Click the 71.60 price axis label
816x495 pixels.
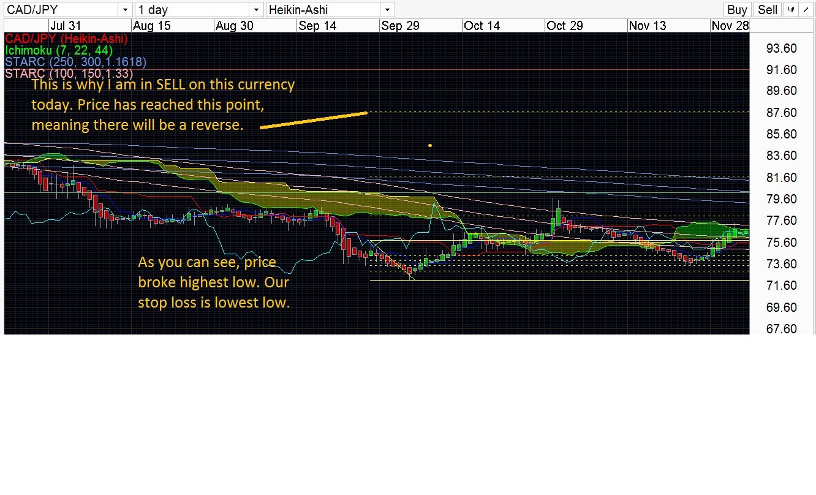tap(782, 285)
